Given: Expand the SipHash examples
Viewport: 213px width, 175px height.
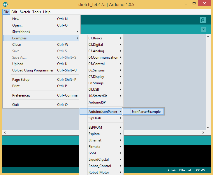Looking at the screenshot, I should click(x=101, y=118).
